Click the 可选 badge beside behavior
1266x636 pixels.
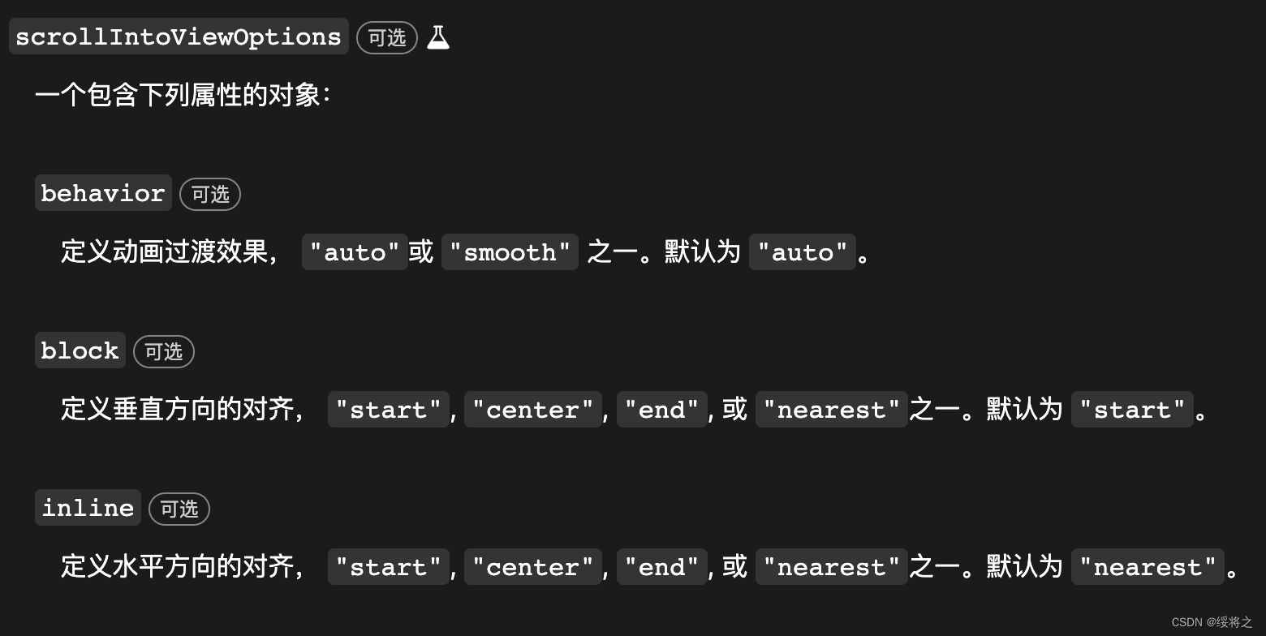pyautogui.click(x=210, y=195)
